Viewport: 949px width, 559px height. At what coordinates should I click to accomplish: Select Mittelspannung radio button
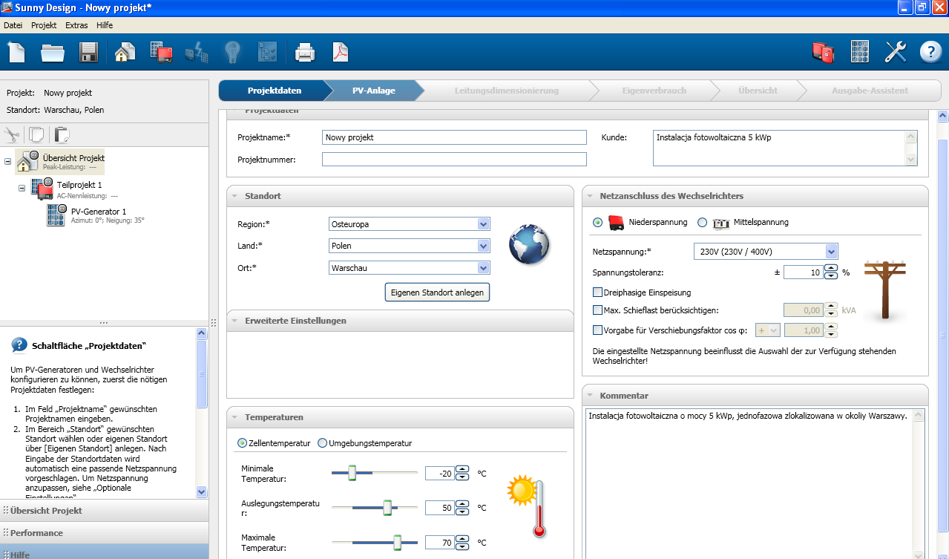click(703, 222)
